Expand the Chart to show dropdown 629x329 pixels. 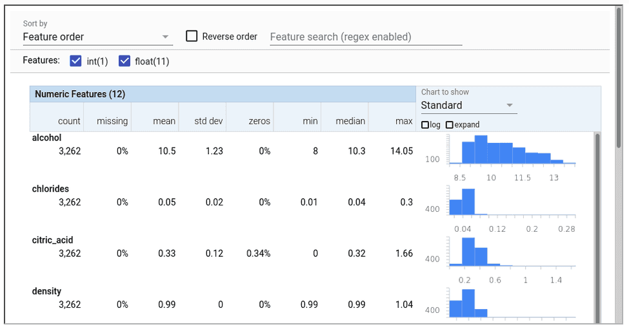[x=468, y=106]
